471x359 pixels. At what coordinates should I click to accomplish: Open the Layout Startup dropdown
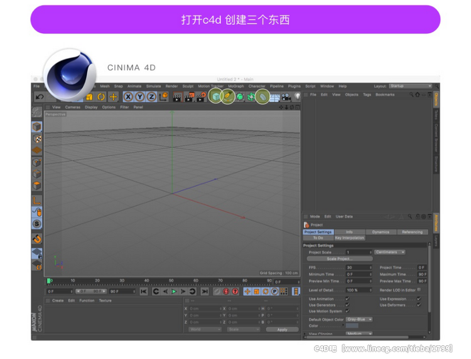click(x=410, y=86)
